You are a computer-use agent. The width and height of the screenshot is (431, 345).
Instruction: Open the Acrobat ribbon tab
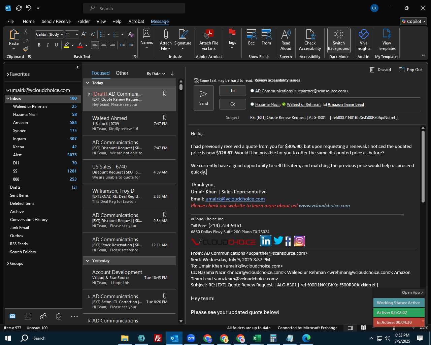(x=136, y=21)
